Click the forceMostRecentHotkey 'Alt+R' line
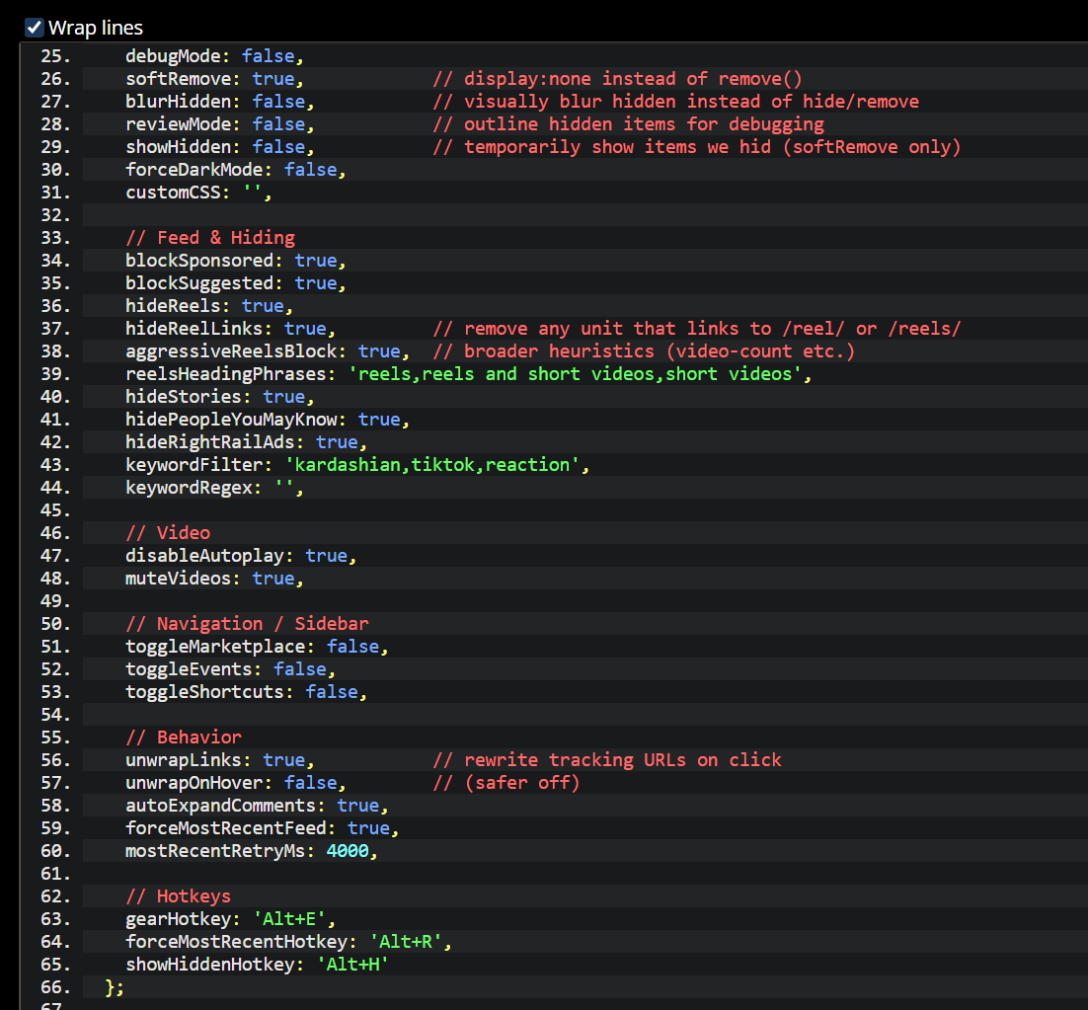Image resolution: width=1088 pixels, height=1010 pixels. [x=288, y=943]
